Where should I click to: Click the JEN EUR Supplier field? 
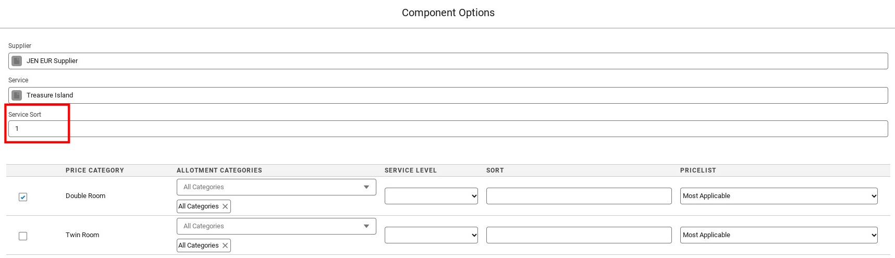pyautogui.click(x=448, y=61)
